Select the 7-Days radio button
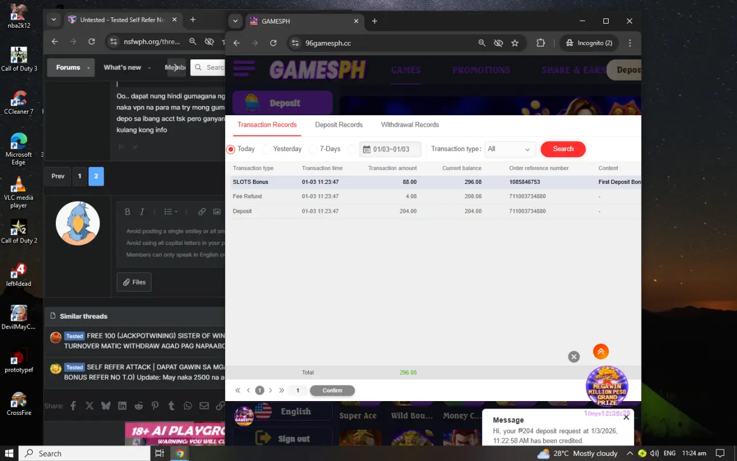Viewport: 737px width, 461px height. pyautogui.click(x=313, y=149)
